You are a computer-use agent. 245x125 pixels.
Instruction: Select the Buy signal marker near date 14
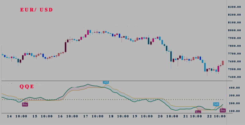click(x=25, y=104)
